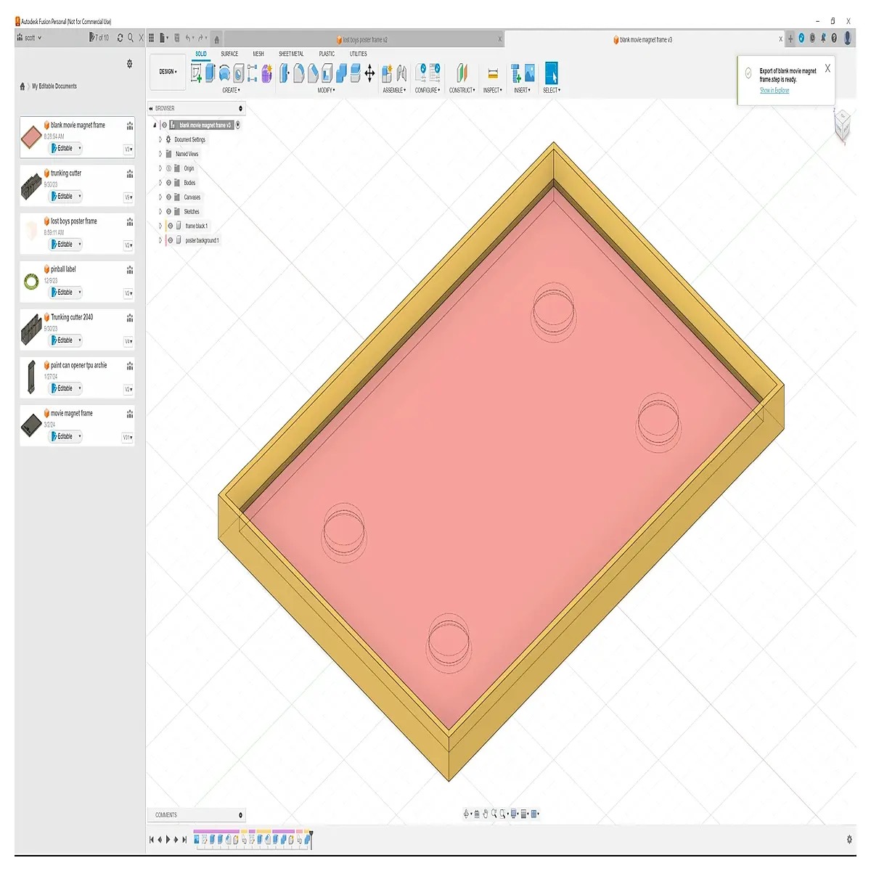The height and width of the screenshot is (871, 871).
Task: Switch to the Utilities tab
Action: [359, 54]
